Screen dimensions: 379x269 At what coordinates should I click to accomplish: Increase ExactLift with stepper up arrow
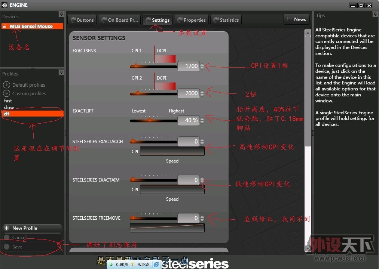pyautogui.click(x=202, y=118)
